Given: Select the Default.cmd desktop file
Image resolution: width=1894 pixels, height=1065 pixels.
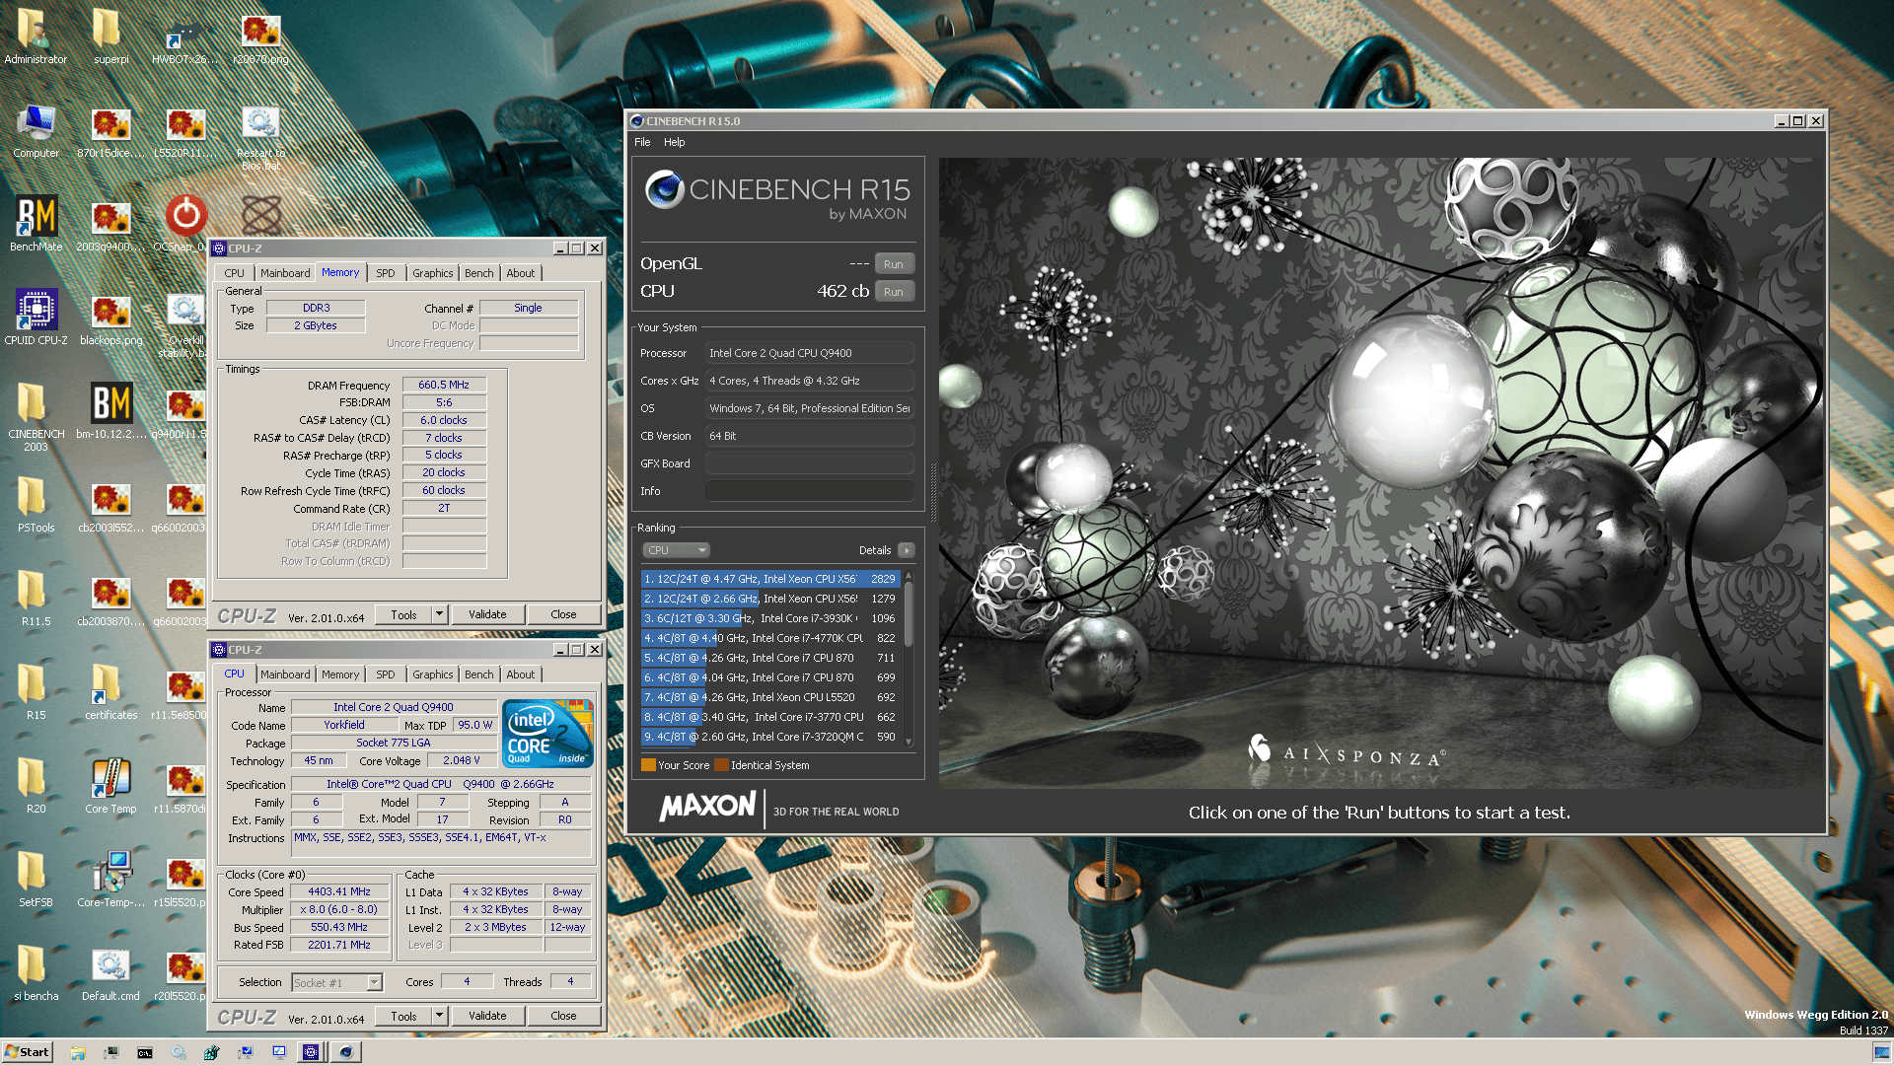Looking at the screenshot, I should pos(110,973).
